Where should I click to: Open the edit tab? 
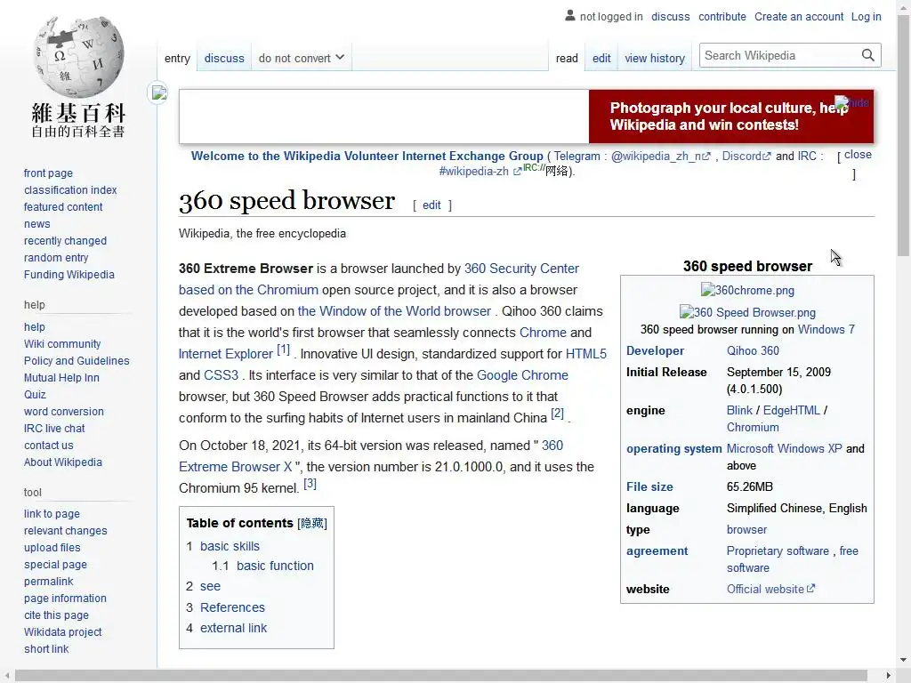(x=601, y=58)
